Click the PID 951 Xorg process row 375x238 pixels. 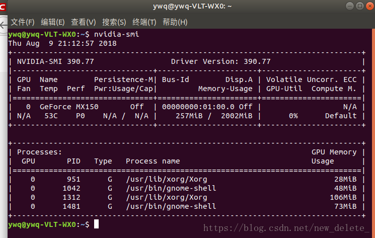(x=187, y=179)
